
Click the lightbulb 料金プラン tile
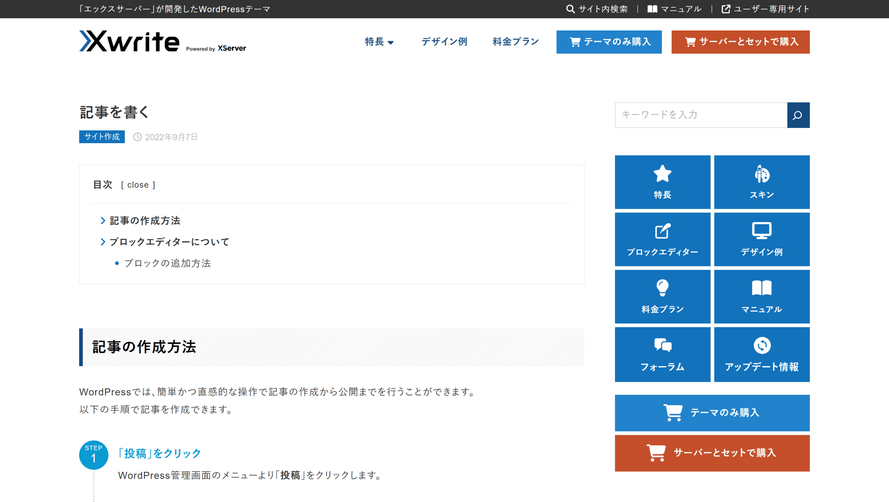[x=662, y=296]
